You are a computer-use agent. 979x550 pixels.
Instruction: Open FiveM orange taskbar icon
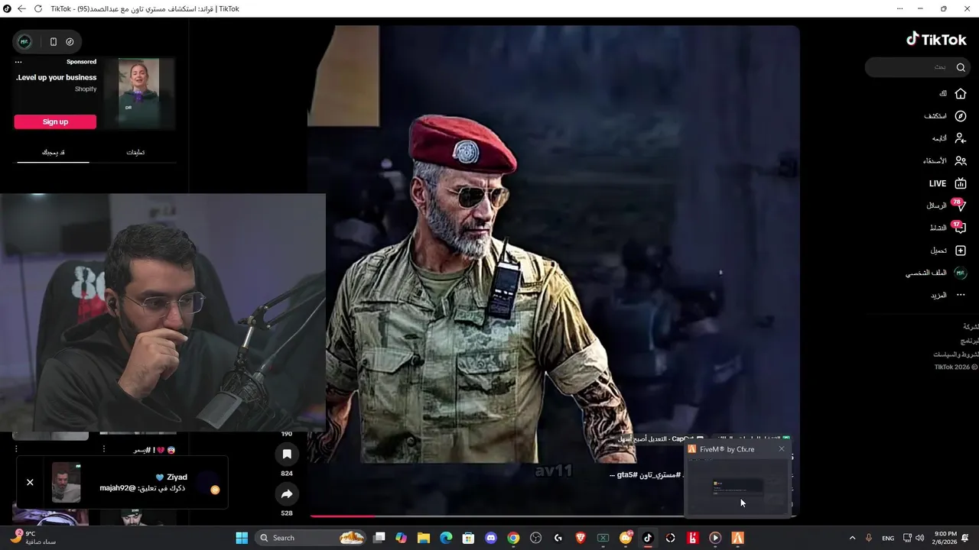click(737, 538)
